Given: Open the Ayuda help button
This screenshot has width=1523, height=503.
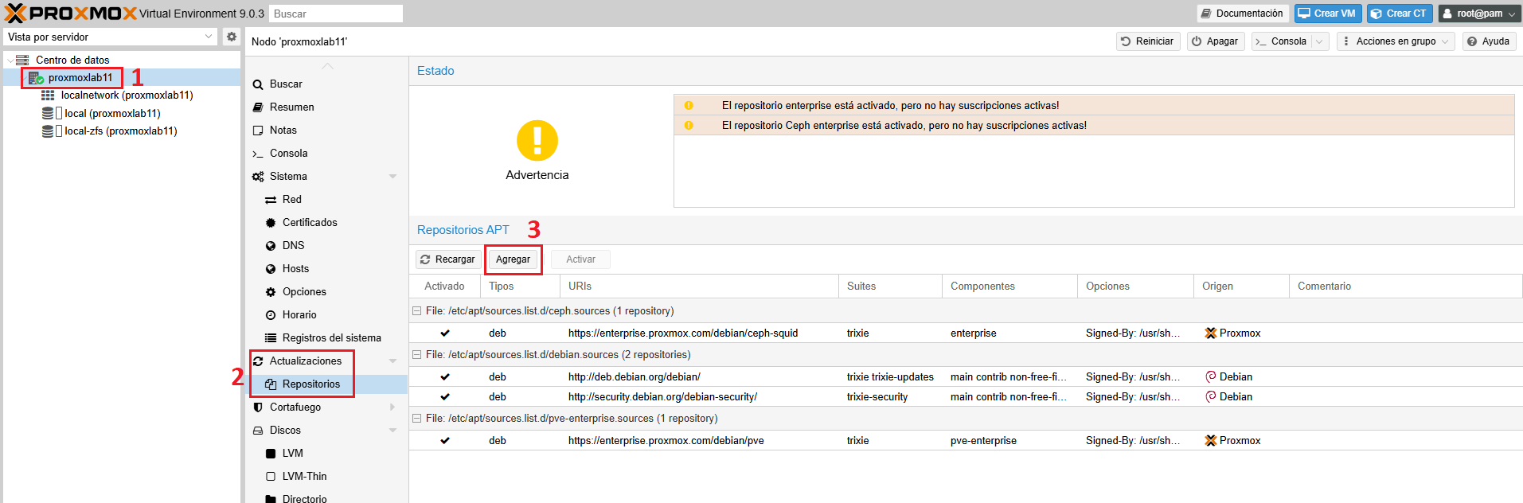Looking at the screenshot, I should [x=1489, y=41].
